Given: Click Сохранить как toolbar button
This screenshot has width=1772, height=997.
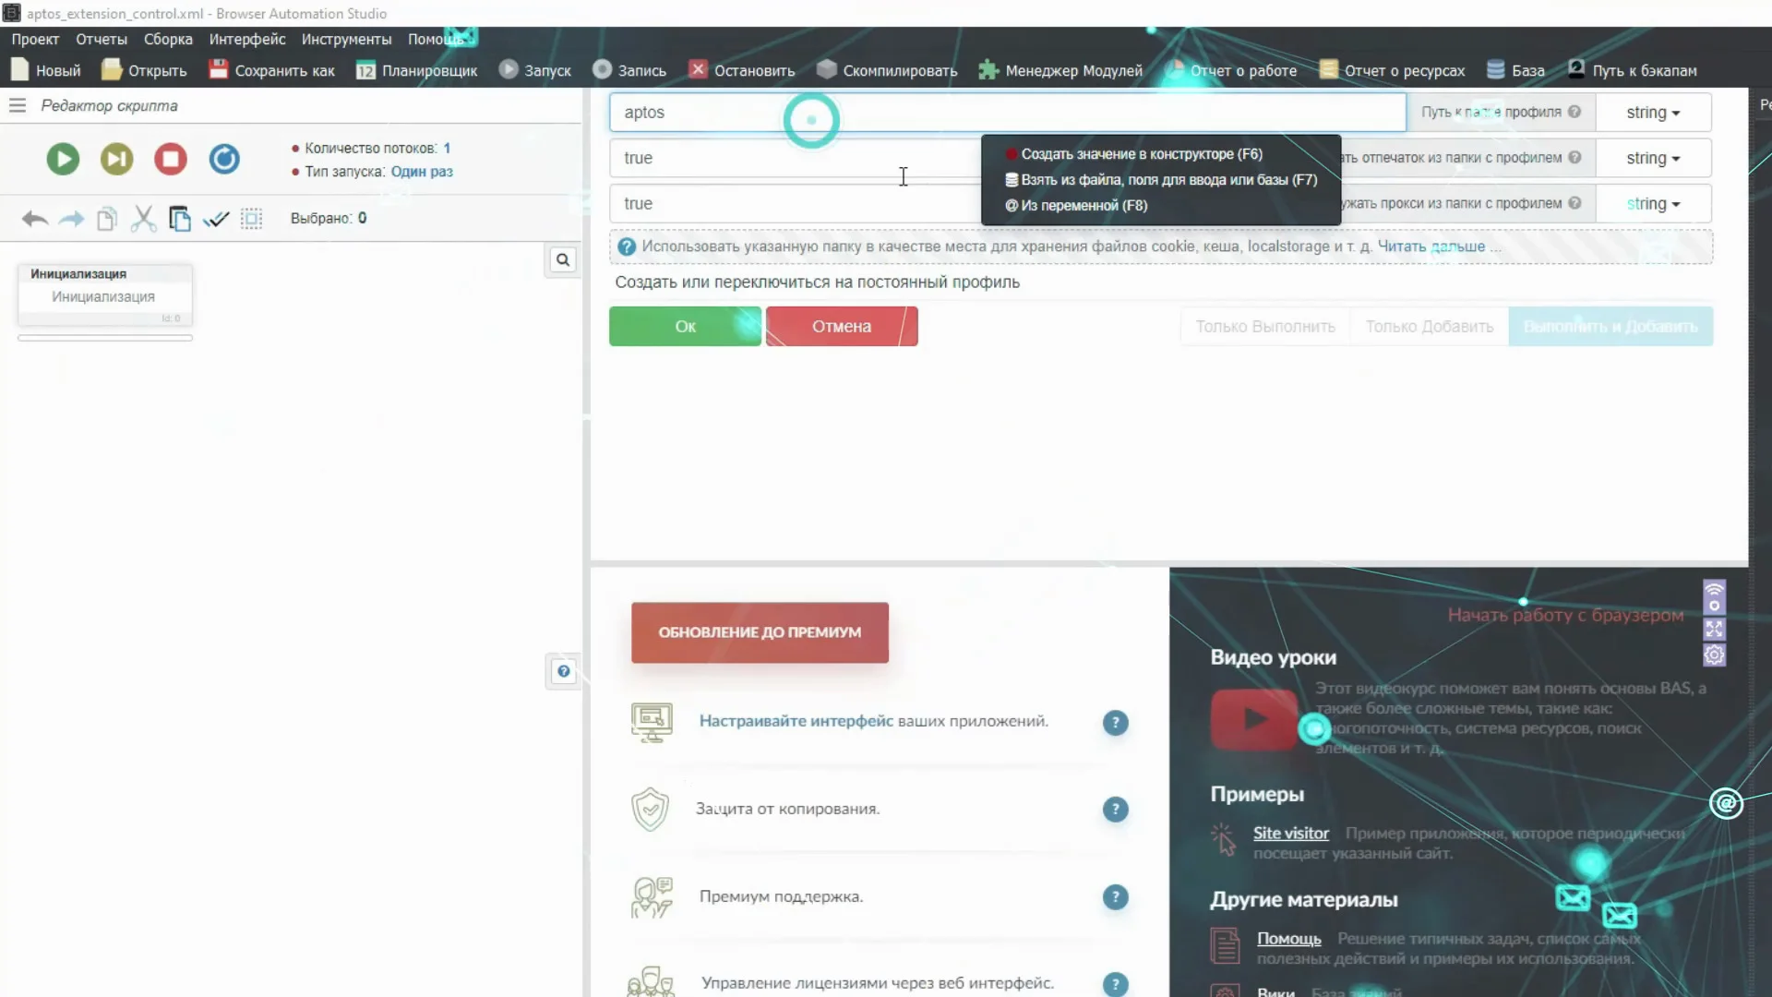Looking at the screenshot, I should 271,70.
